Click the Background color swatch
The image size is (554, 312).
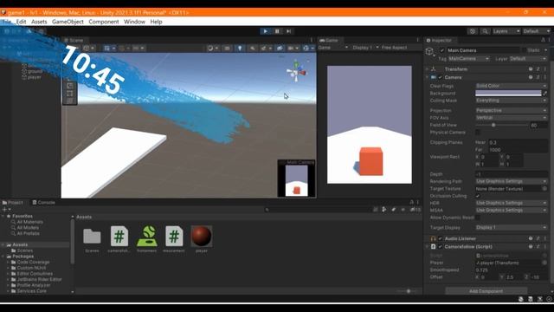(508, 93)
